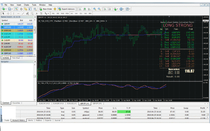210x131 pixels.
Task: Toggle the Terminal panel icon
Action: pos(30,9)
